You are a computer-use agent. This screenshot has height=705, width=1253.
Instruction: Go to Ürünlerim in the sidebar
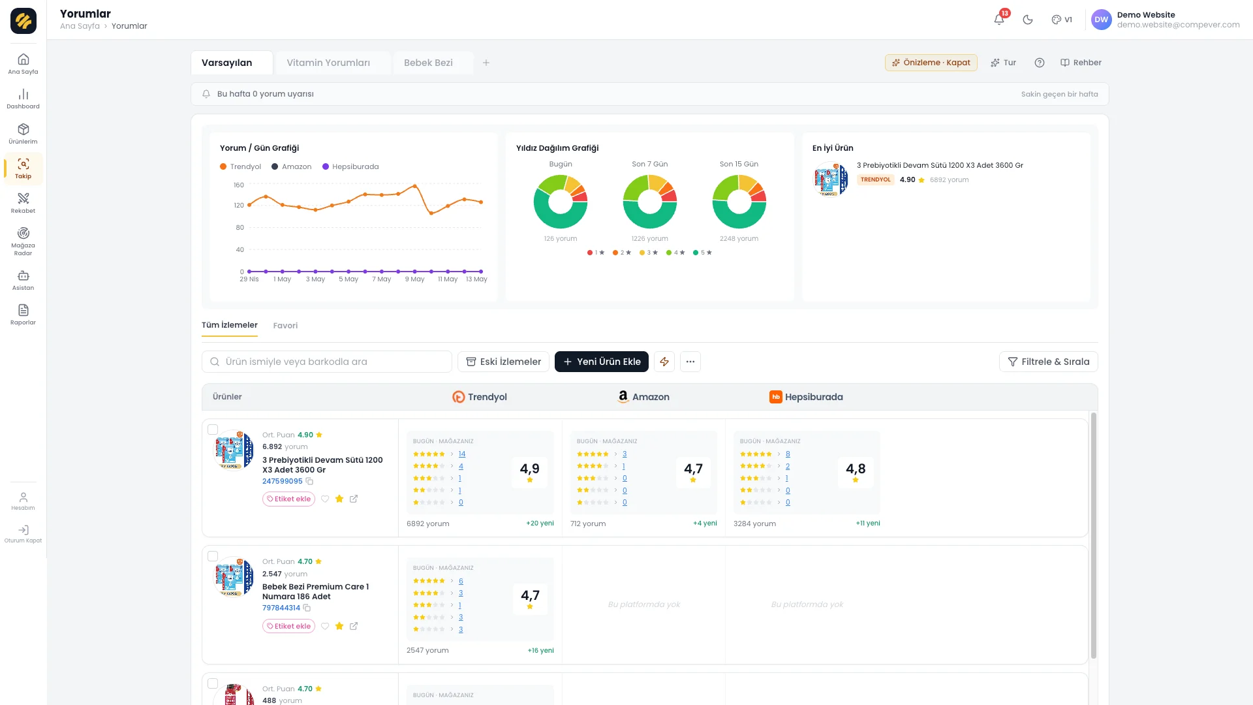point(23,134)
